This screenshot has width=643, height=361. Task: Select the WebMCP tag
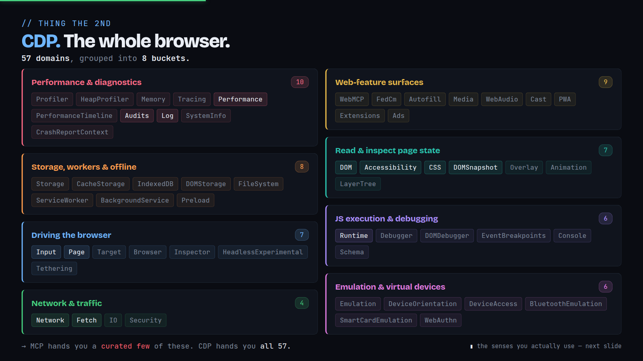[x=352, y=99]
